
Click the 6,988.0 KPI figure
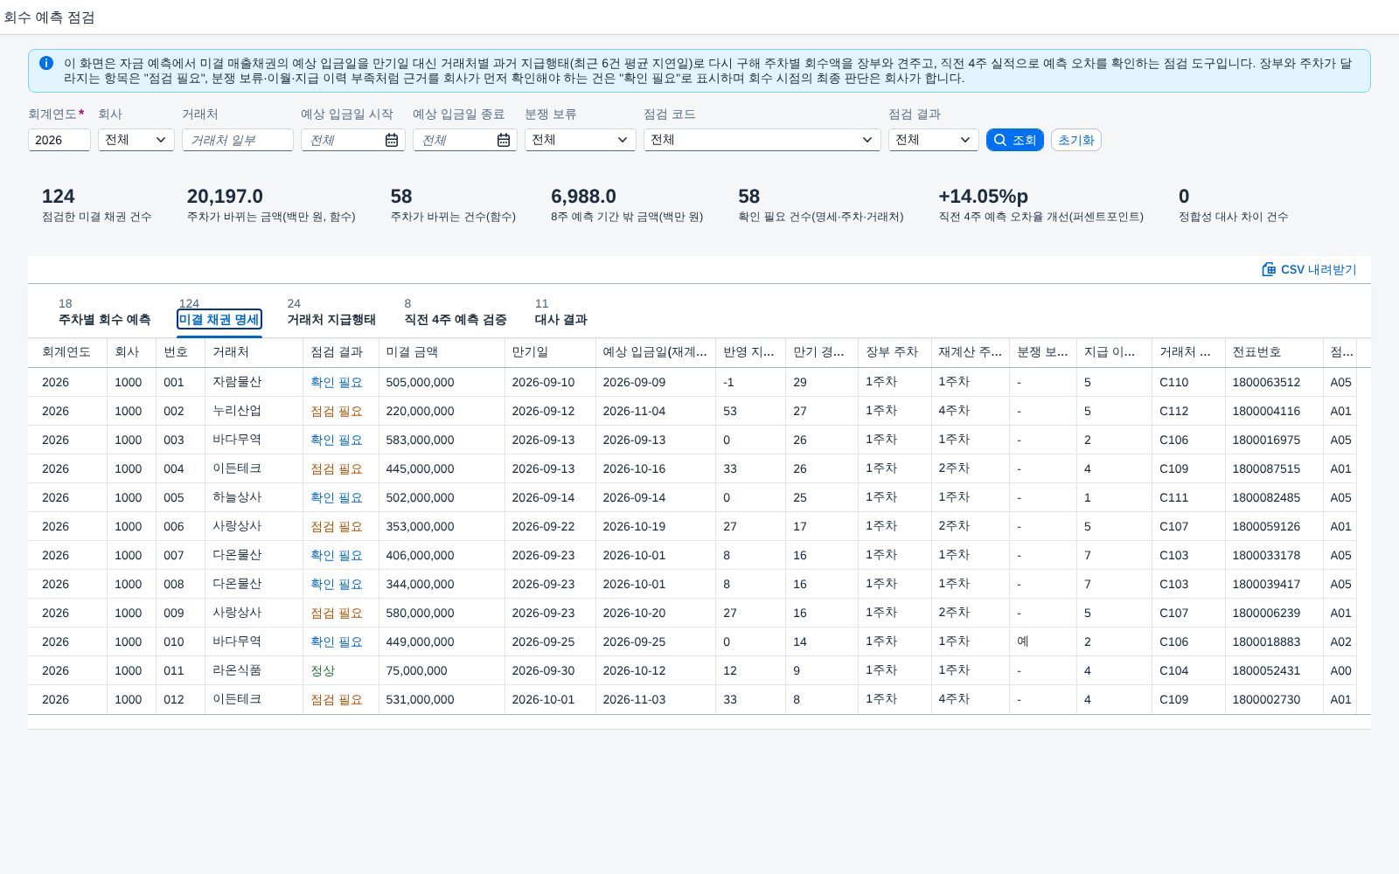(583, 196)
